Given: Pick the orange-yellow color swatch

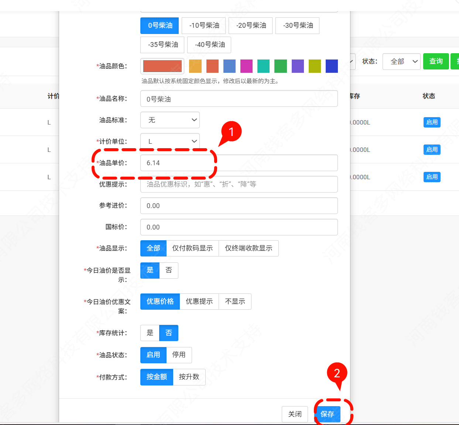Looking at the screenshot, I should [x=195, y=66].
